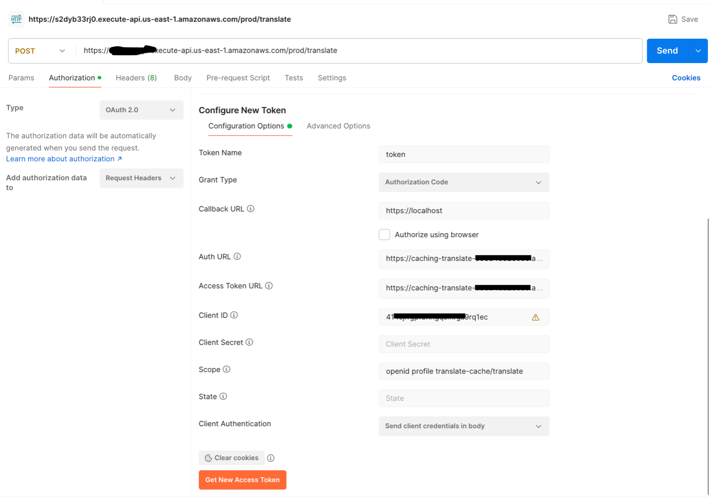The image size is (709, 503).
Task: Open the Pre-request Script tab
Action: point(238,78)
